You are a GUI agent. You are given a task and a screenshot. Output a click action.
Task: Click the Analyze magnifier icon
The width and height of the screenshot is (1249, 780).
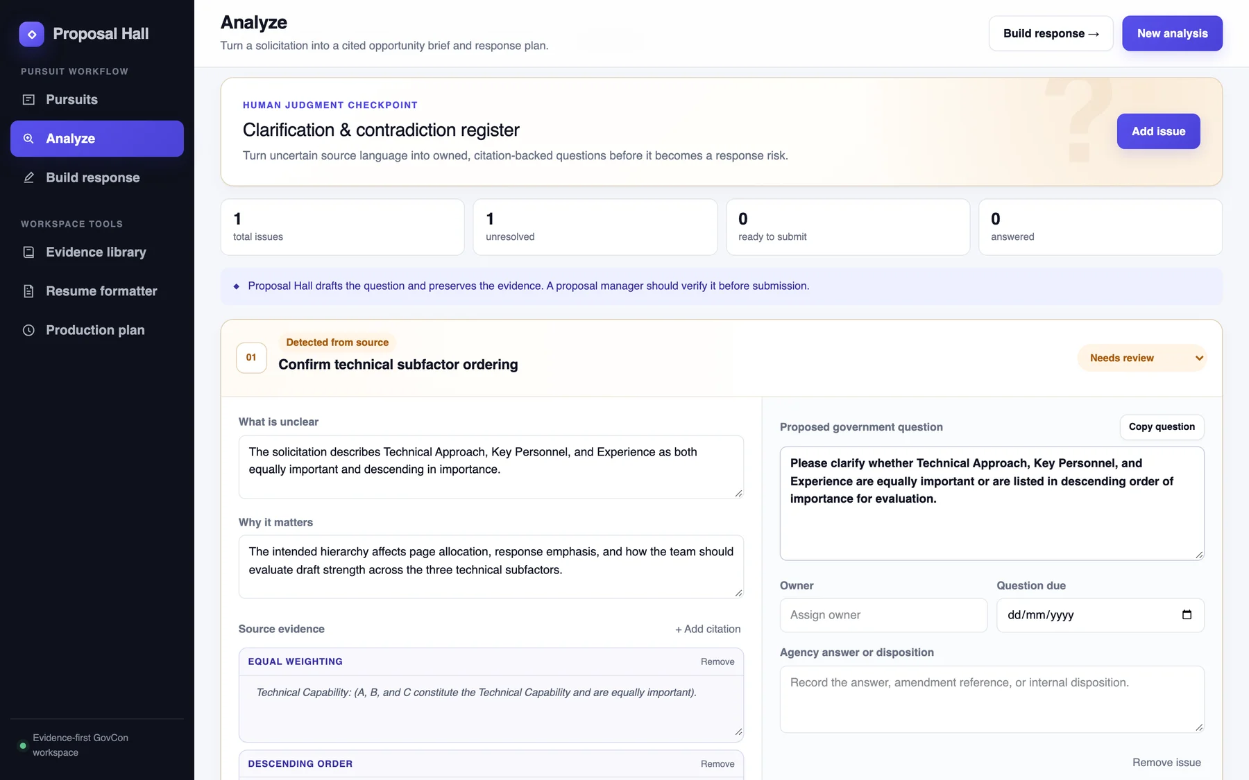point(28,139)
